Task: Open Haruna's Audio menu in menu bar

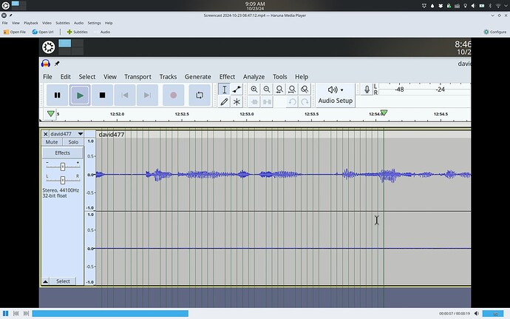Action: click(x=78, y=23)
